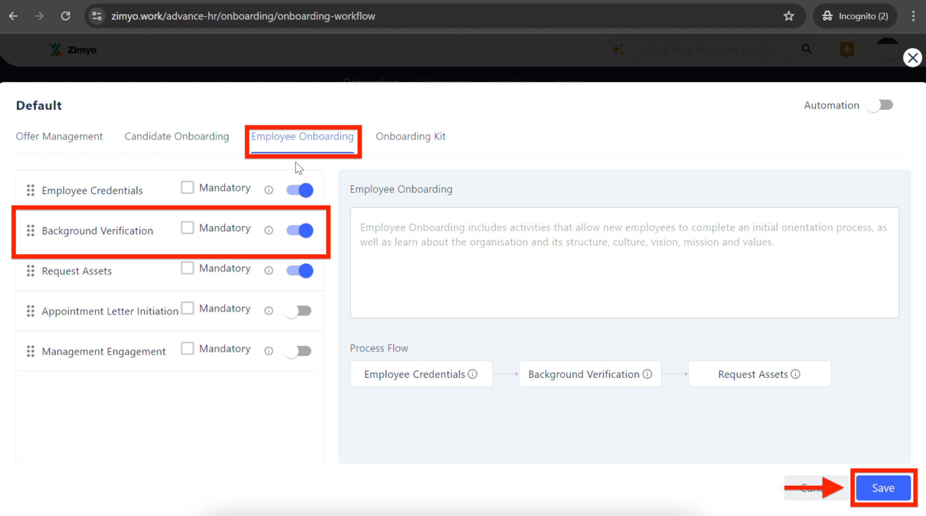Disable the Background Verification toggle

(300, 230)
